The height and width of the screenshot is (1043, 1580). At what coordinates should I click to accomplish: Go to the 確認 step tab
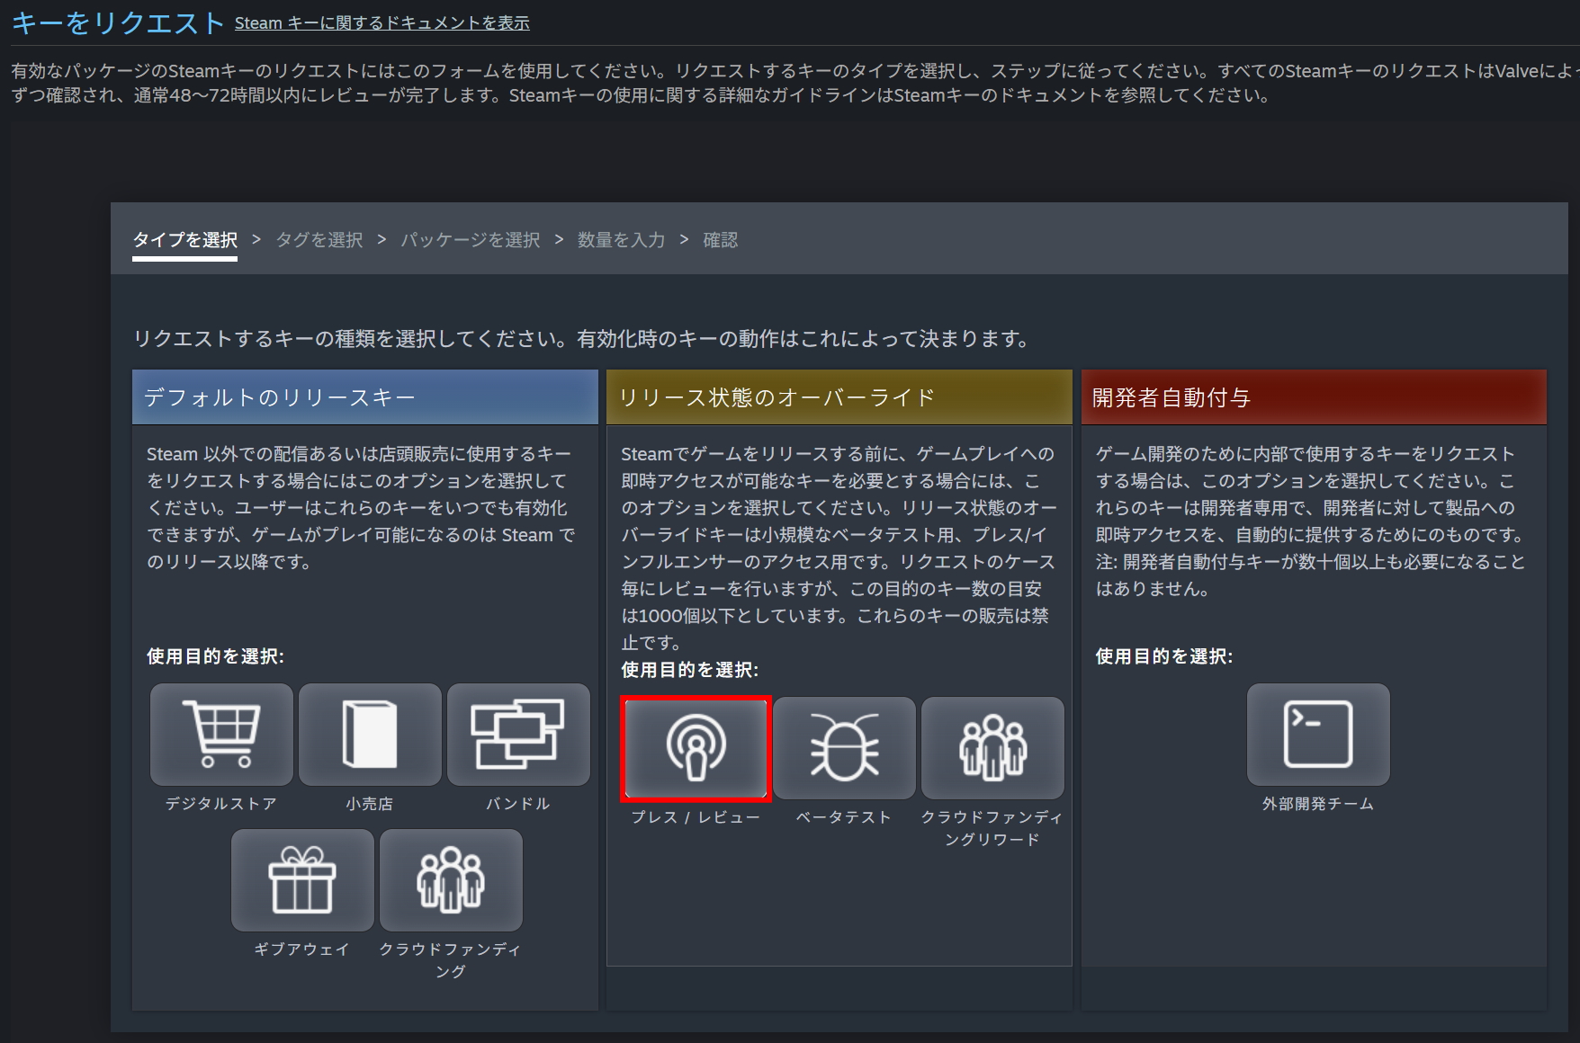pyautogui.click(x=720, y=240)
